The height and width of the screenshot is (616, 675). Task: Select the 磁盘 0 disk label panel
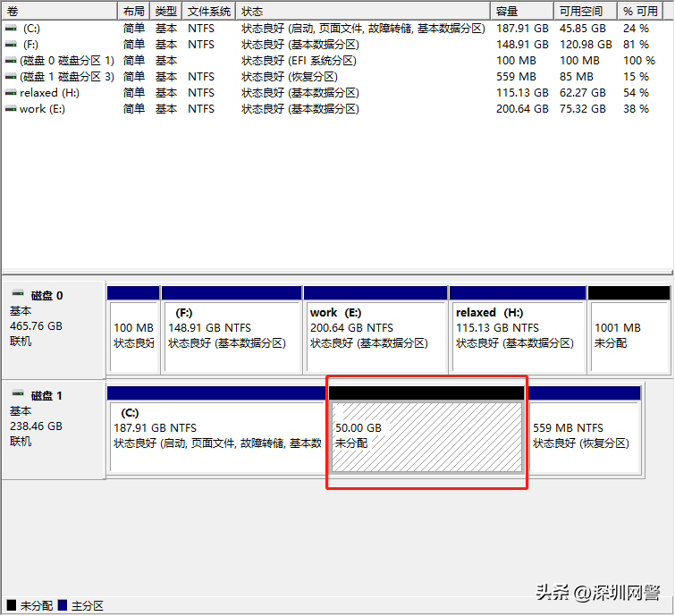tap(54, 330)
